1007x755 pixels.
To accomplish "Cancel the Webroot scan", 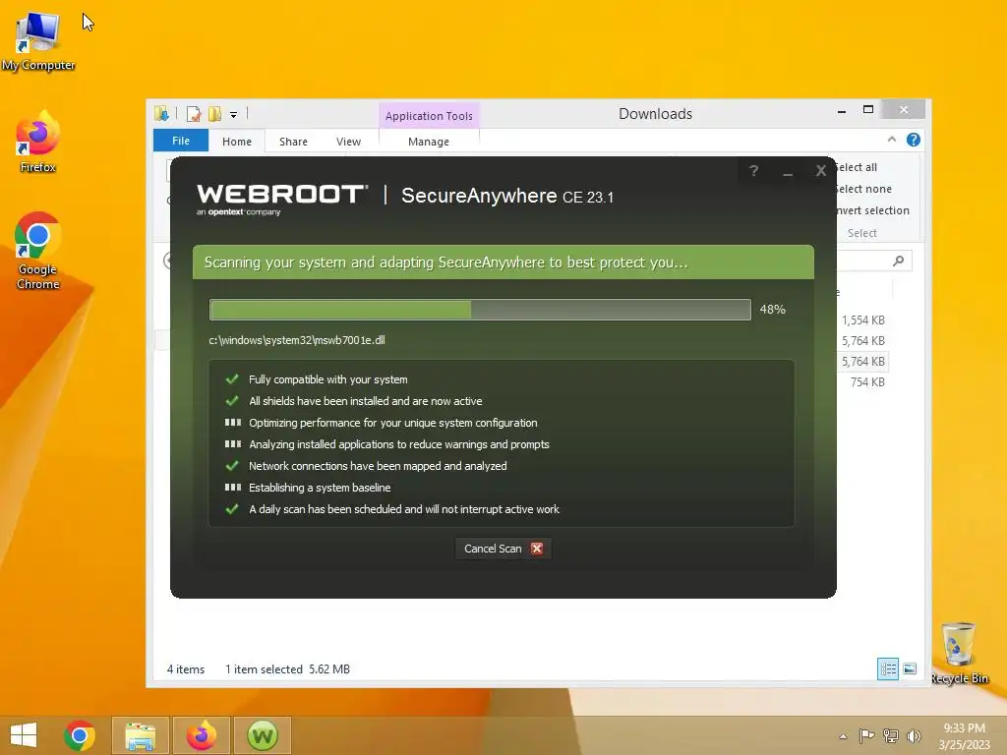I will [503, 549].
